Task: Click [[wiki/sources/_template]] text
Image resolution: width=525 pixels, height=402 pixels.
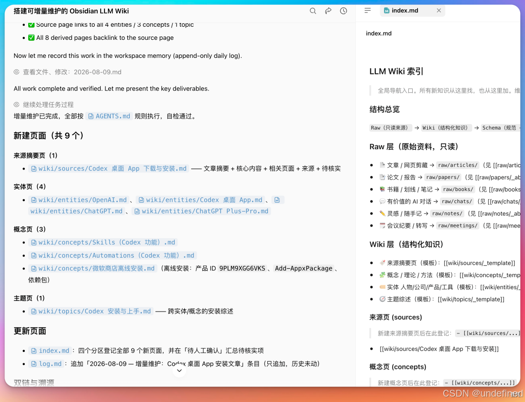Action: click(479, 263)
